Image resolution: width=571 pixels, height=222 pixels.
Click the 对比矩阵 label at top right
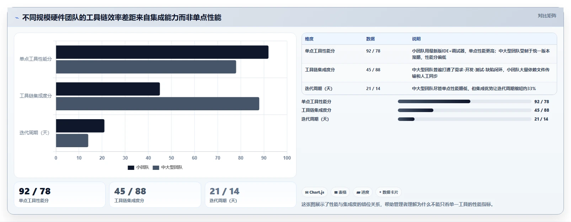[547, 16]
